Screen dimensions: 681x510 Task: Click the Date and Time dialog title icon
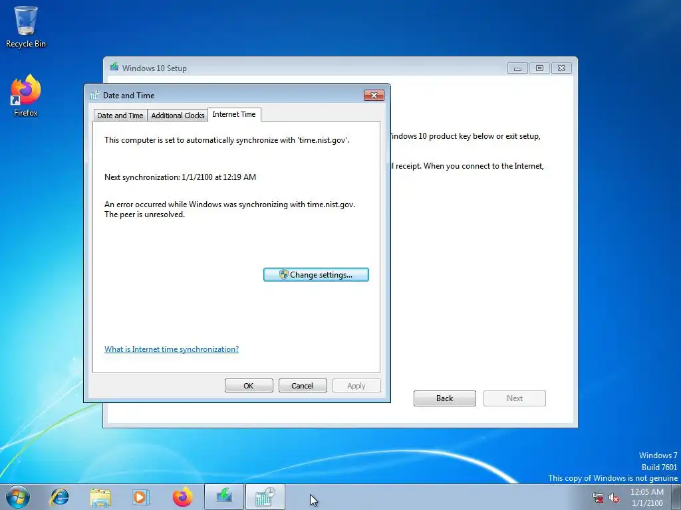tap(94, 96)
